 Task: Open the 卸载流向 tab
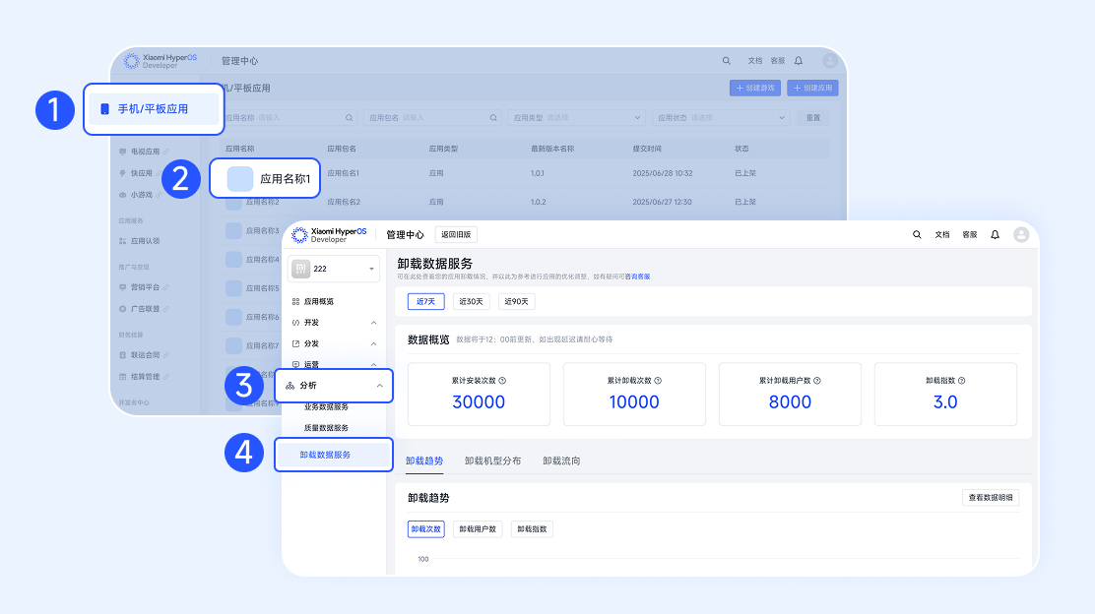pyautogui.click(x=561, y=461)
